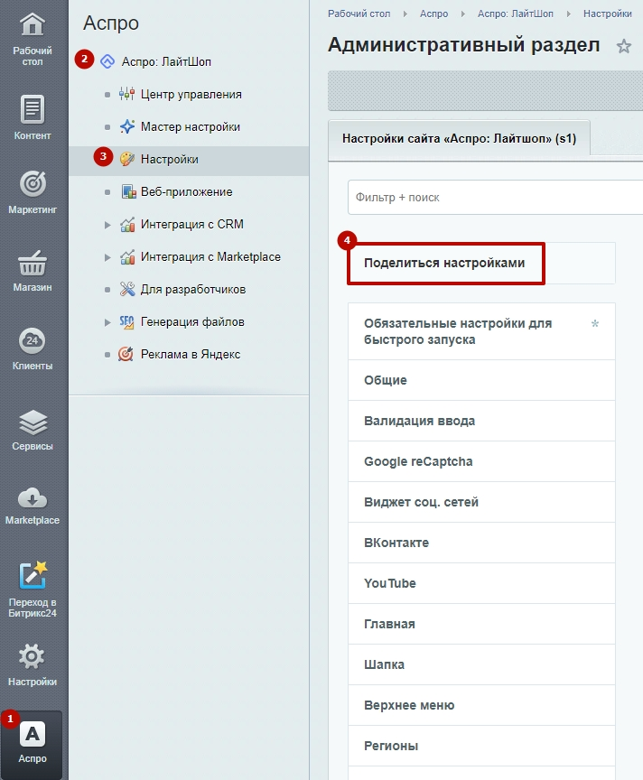Screen dimensions: 643x780
Task: Open the Магазин basket section
Action: (x=33, y=271)
